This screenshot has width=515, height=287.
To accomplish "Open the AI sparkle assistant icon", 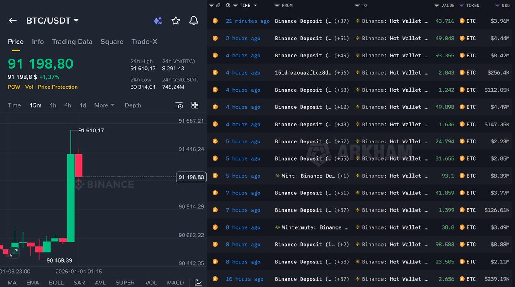I will (x=158, y=21).
